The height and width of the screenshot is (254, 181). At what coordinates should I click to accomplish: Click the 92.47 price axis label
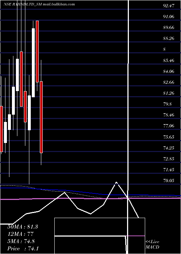[x=169, y=6]
